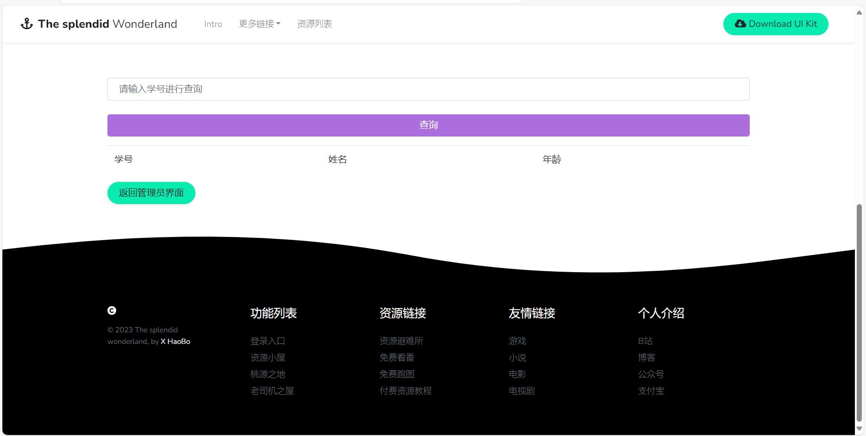Viewport: 866px width, 436px height.
Task: Click the 个人介绍 footer heading
Action: [661, 313]
